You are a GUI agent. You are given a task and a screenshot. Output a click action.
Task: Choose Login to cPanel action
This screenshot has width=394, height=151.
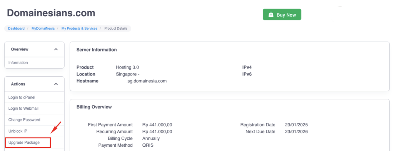click(x=34, y=97)
